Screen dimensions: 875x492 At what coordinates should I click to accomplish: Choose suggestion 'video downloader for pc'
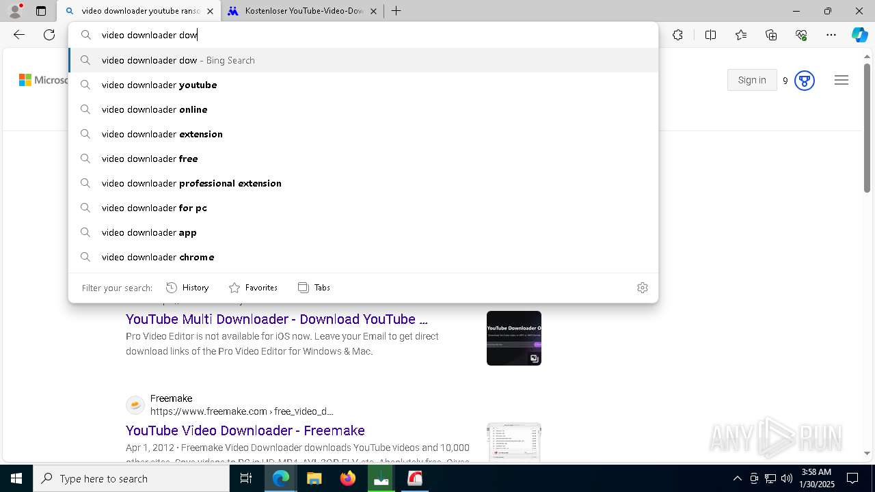pyautogui.click(x=363, y=208)
